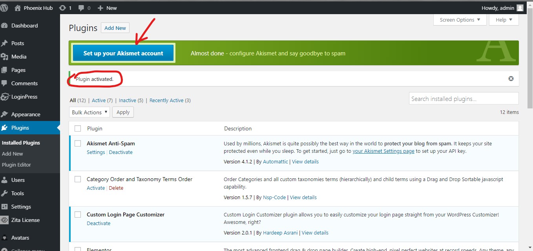Open Akismet Settings link under plugin name
Viewport: 533px width, 251px height.
(x=96, y=152)
